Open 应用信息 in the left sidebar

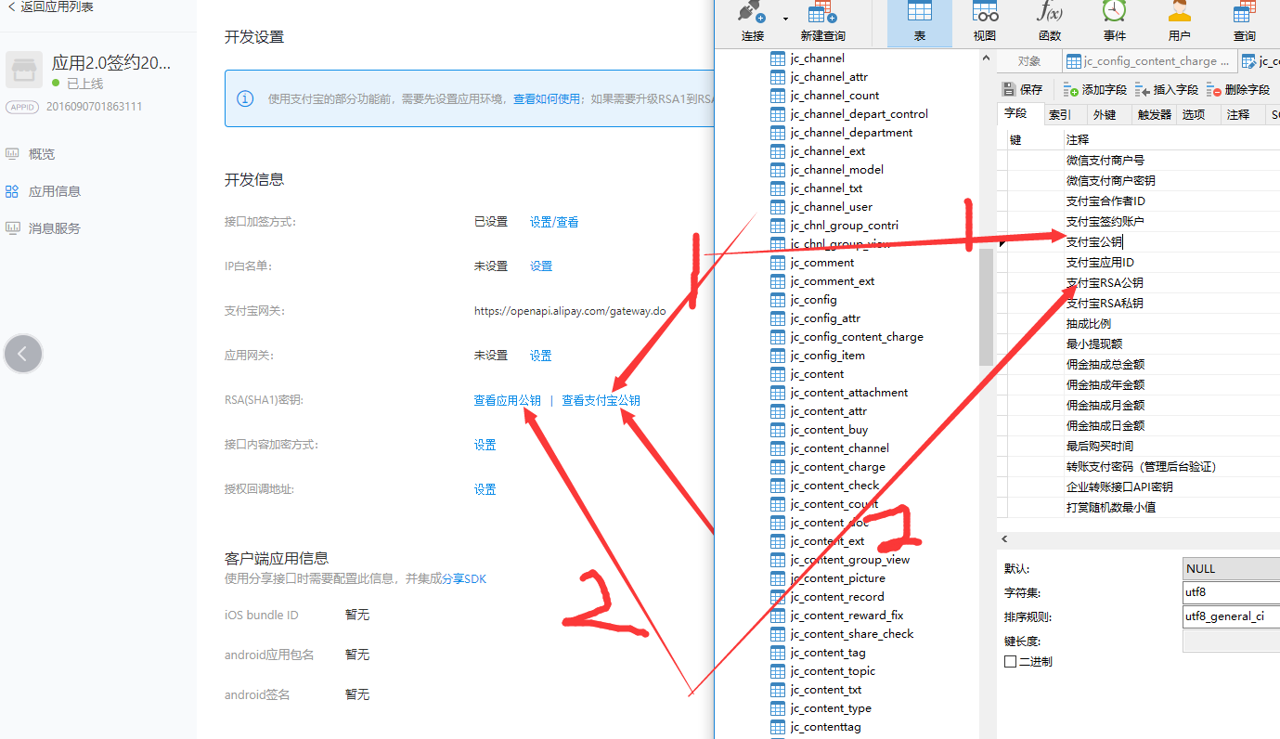55,191
